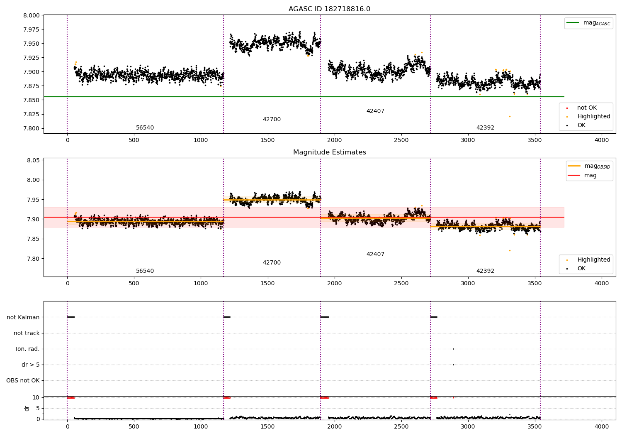This screenshot has width=622, height=436.
Task: Click the 7.95 y-axis tick label
Action: (33, 200)
